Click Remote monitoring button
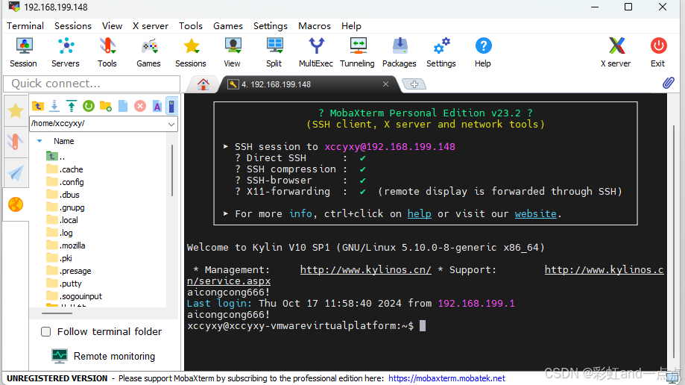This screenshot has height=385, width=685. [x=104, y=356]
